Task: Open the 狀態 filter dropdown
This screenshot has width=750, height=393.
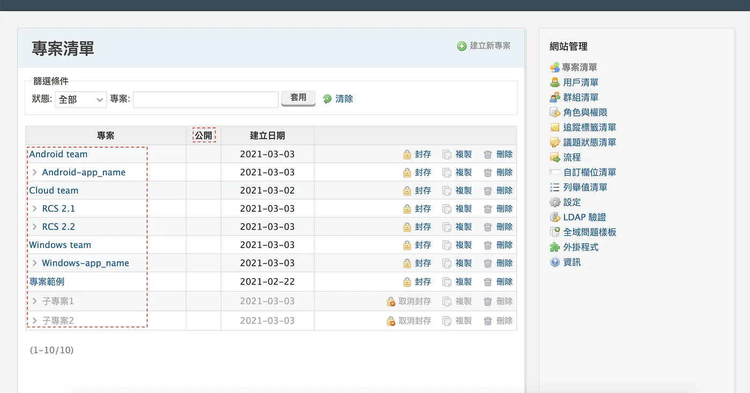Action: (81, 99)
